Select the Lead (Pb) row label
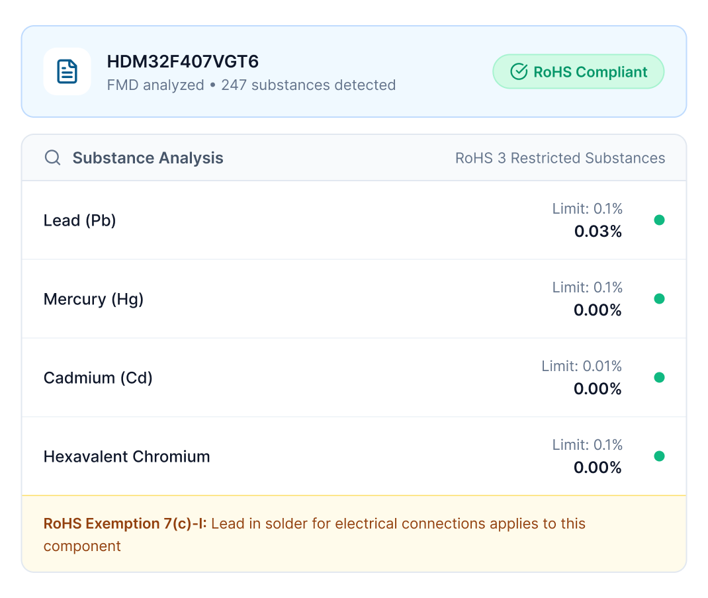This screenshot has height=598, width=708. click(80, 220)
